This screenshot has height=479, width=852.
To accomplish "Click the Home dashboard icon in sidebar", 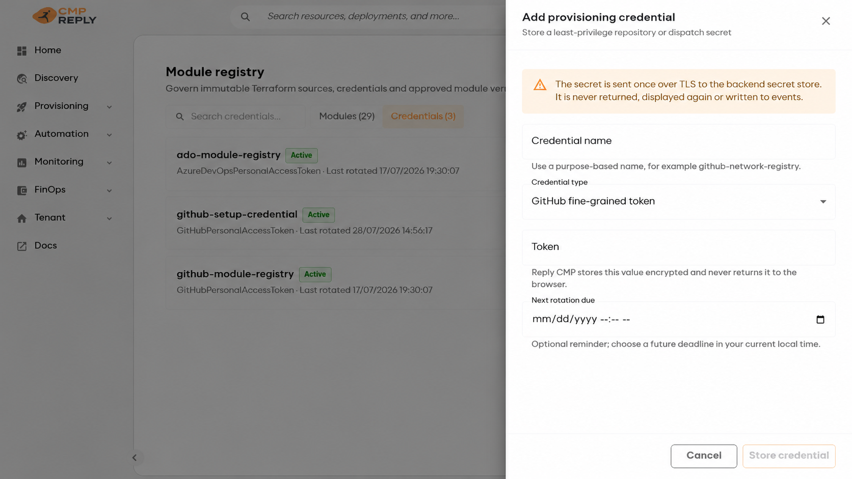I will point(21,51).
